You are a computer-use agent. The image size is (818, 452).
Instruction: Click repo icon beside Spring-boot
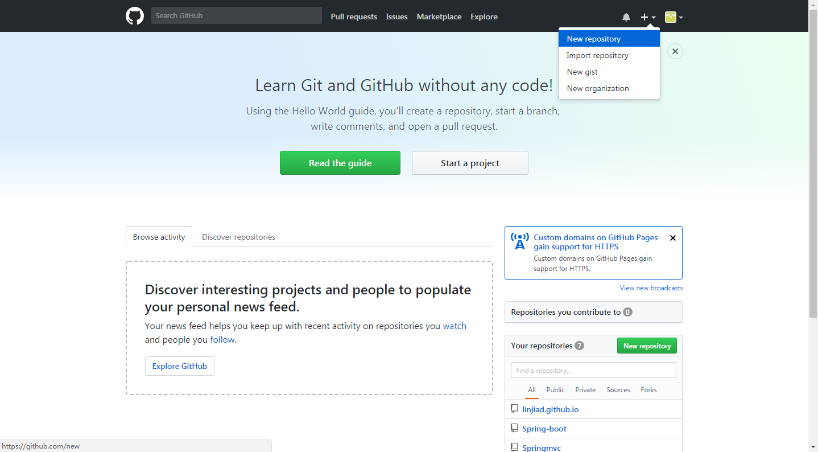tap(514, 428)
